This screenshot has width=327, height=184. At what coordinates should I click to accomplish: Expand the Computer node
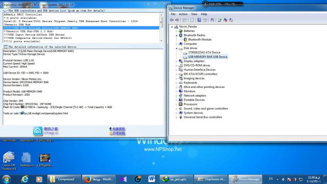pyautogui.click(x=177, y=44)
